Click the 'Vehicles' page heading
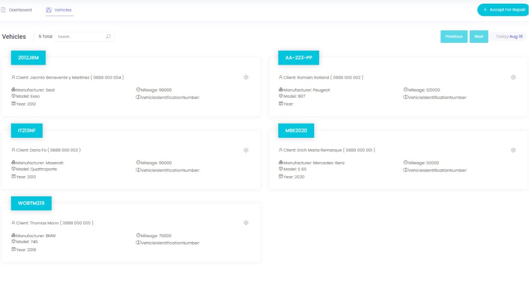This screenshot has height=297, width=529. click(14, 37)
